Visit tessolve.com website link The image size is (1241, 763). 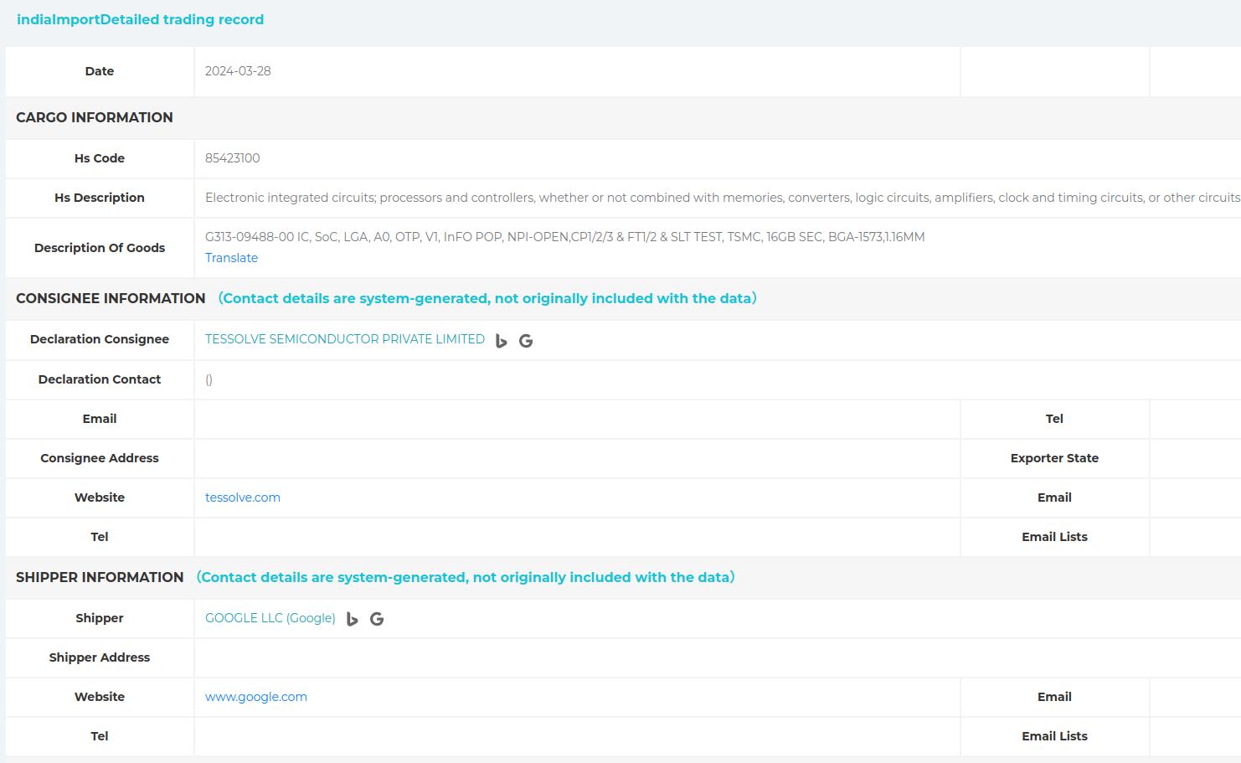243,497
